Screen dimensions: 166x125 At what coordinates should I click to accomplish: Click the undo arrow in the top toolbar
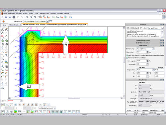[x=18, y=17]
